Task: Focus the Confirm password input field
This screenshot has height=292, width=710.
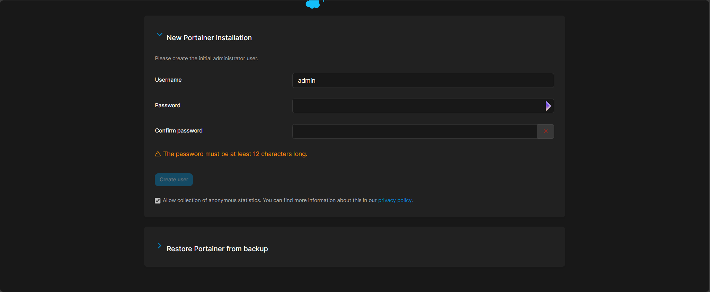Action: (x=415, y=131)
